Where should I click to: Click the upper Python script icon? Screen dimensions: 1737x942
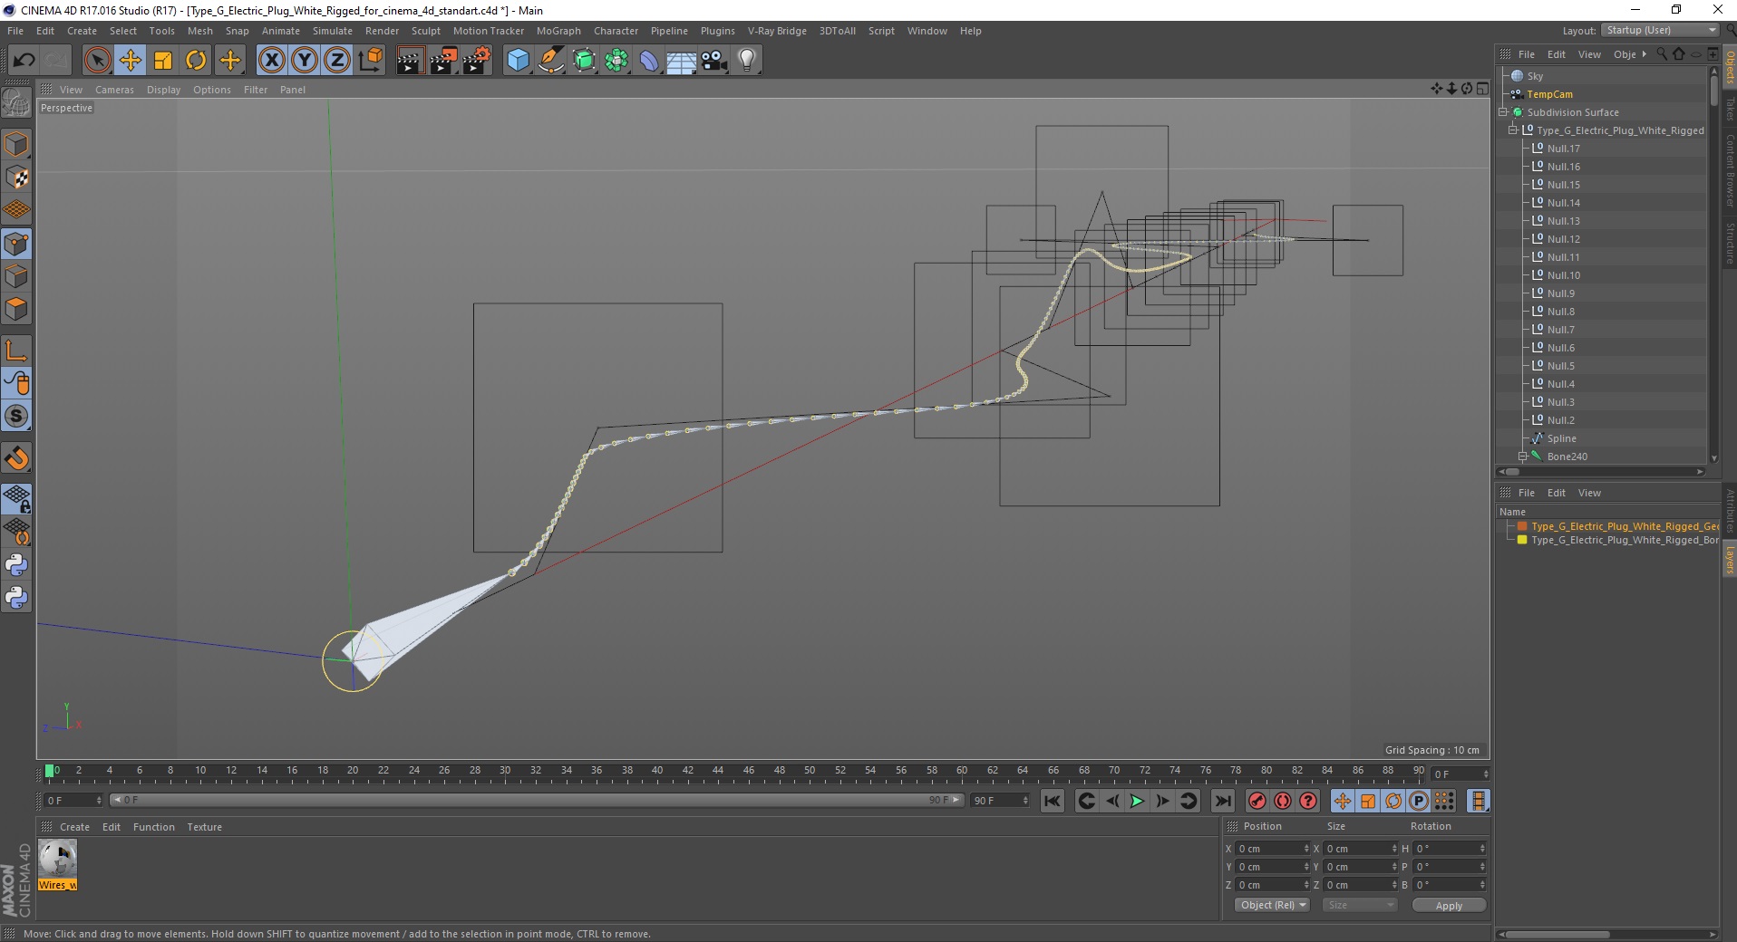16,565
